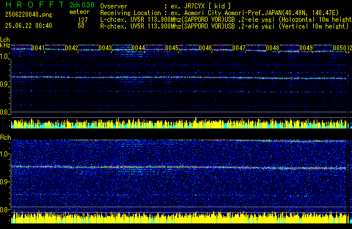Click the Receiving Location line text

point(219,13)
